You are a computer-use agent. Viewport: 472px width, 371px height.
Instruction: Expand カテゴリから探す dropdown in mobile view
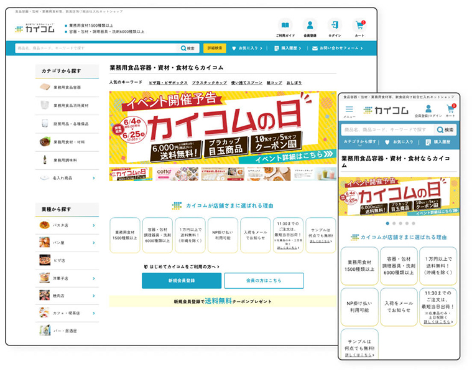359,143
